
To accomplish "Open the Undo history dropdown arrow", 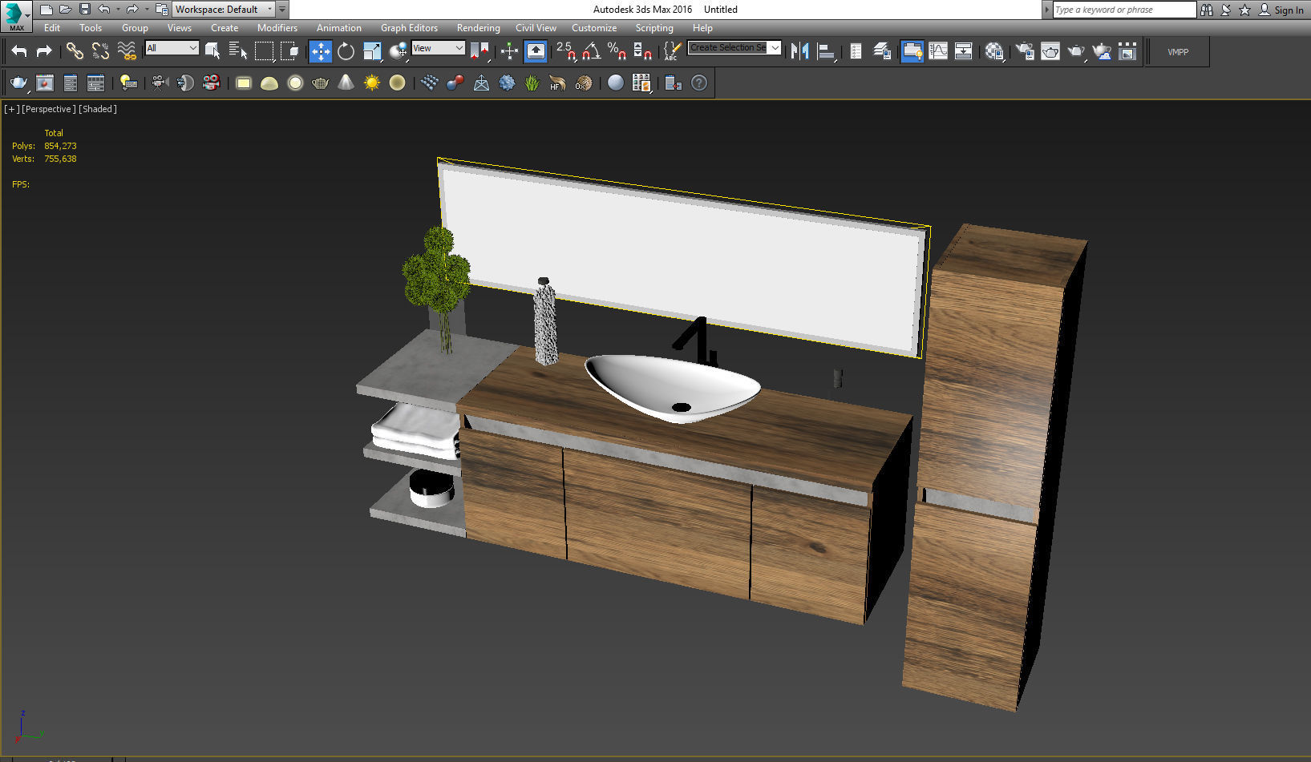I will (x=117, y=10).
